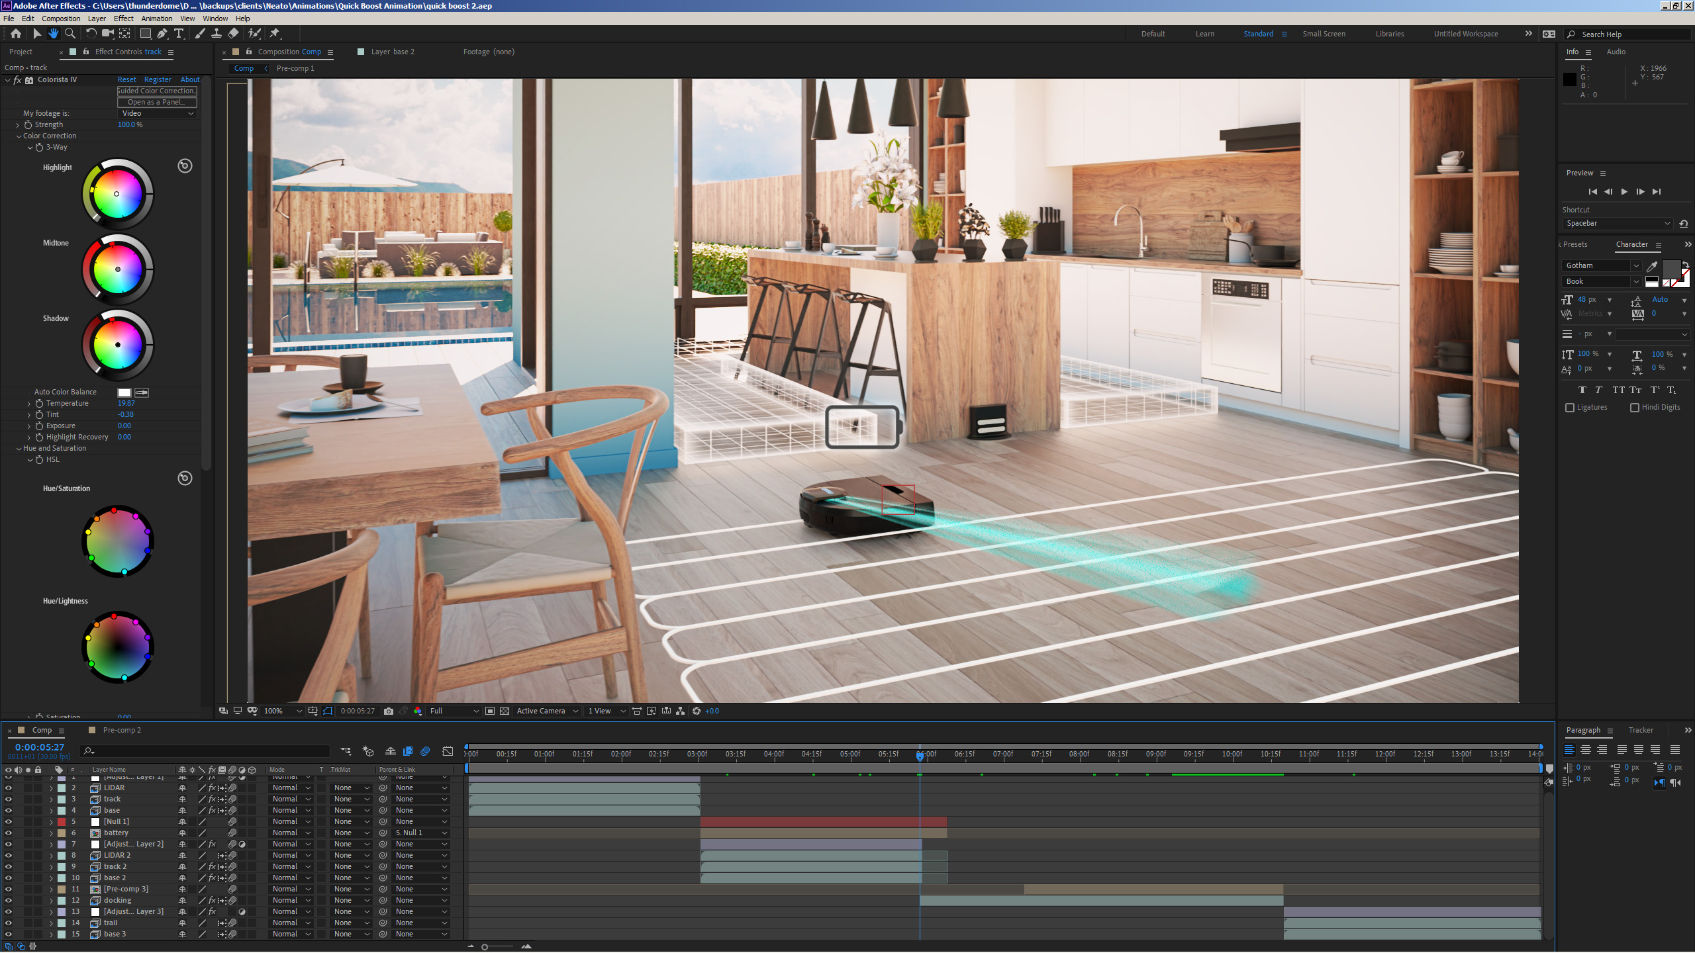Image resolution: width=1695 pixels, height=953 pixels.
Task: Select the Pen tool
Action: coord(162,34)
